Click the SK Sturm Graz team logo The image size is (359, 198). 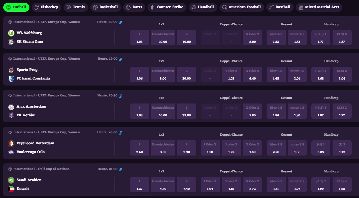pos(11,42)
